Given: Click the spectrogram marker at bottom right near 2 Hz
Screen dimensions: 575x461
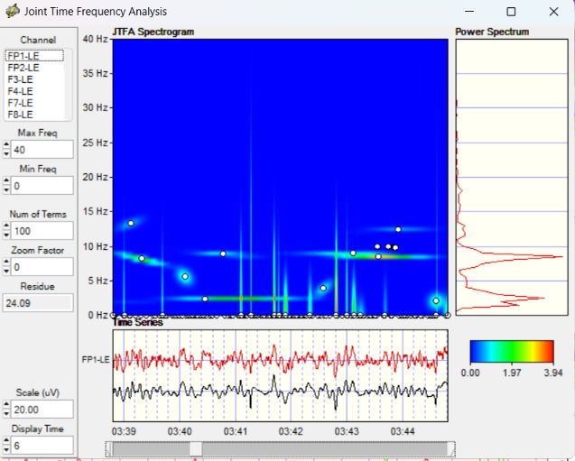Looking at the screenshot, I should [x=436, y=300].
